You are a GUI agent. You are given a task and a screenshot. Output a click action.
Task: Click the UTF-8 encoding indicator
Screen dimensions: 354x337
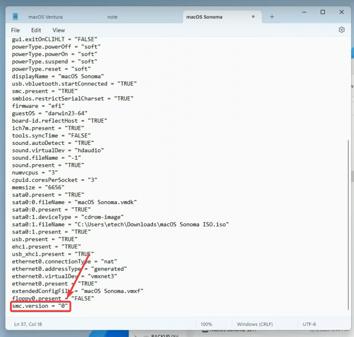pyautogui.click(x=309, y=324)
